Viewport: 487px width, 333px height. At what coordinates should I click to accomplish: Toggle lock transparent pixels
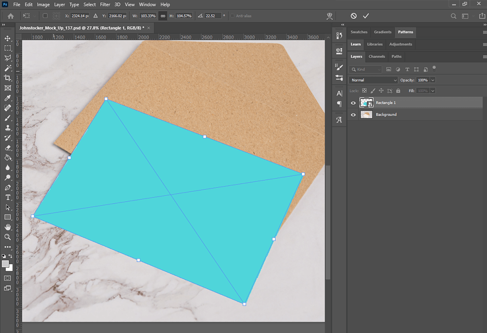click(x=364, y=91)
